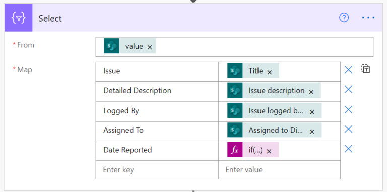Remove the Issue description token
This screenshot has width=387, height=192.
[x=311, y=92]
